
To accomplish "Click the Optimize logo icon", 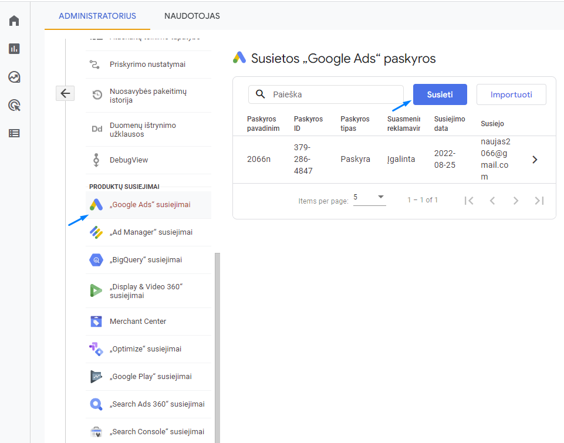I will (96, 349).
